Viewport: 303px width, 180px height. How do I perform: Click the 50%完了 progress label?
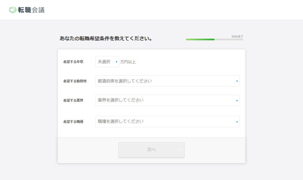(237, 36)
